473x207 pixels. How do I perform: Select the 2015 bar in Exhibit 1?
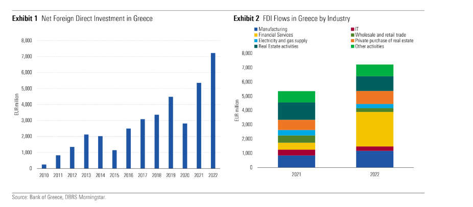(114, 159)
